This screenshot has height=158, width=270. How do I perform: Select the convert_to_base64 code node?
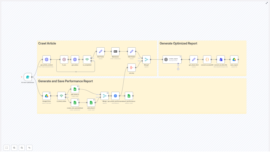point(207,59)
